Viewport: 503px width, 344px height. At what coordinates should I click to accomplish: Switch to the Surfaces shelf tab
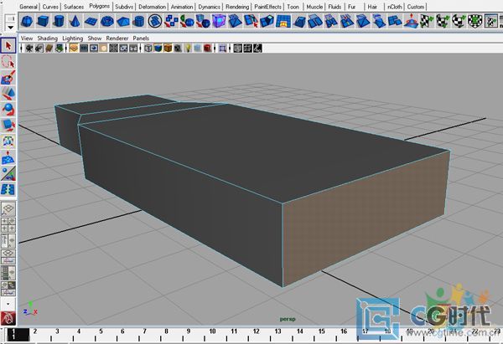[74, 7]
